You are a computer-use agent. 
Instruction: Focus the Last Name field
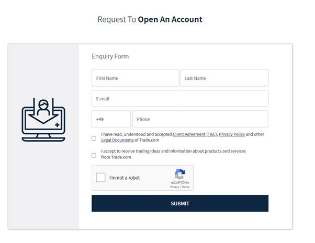click(x=224, y=78)
